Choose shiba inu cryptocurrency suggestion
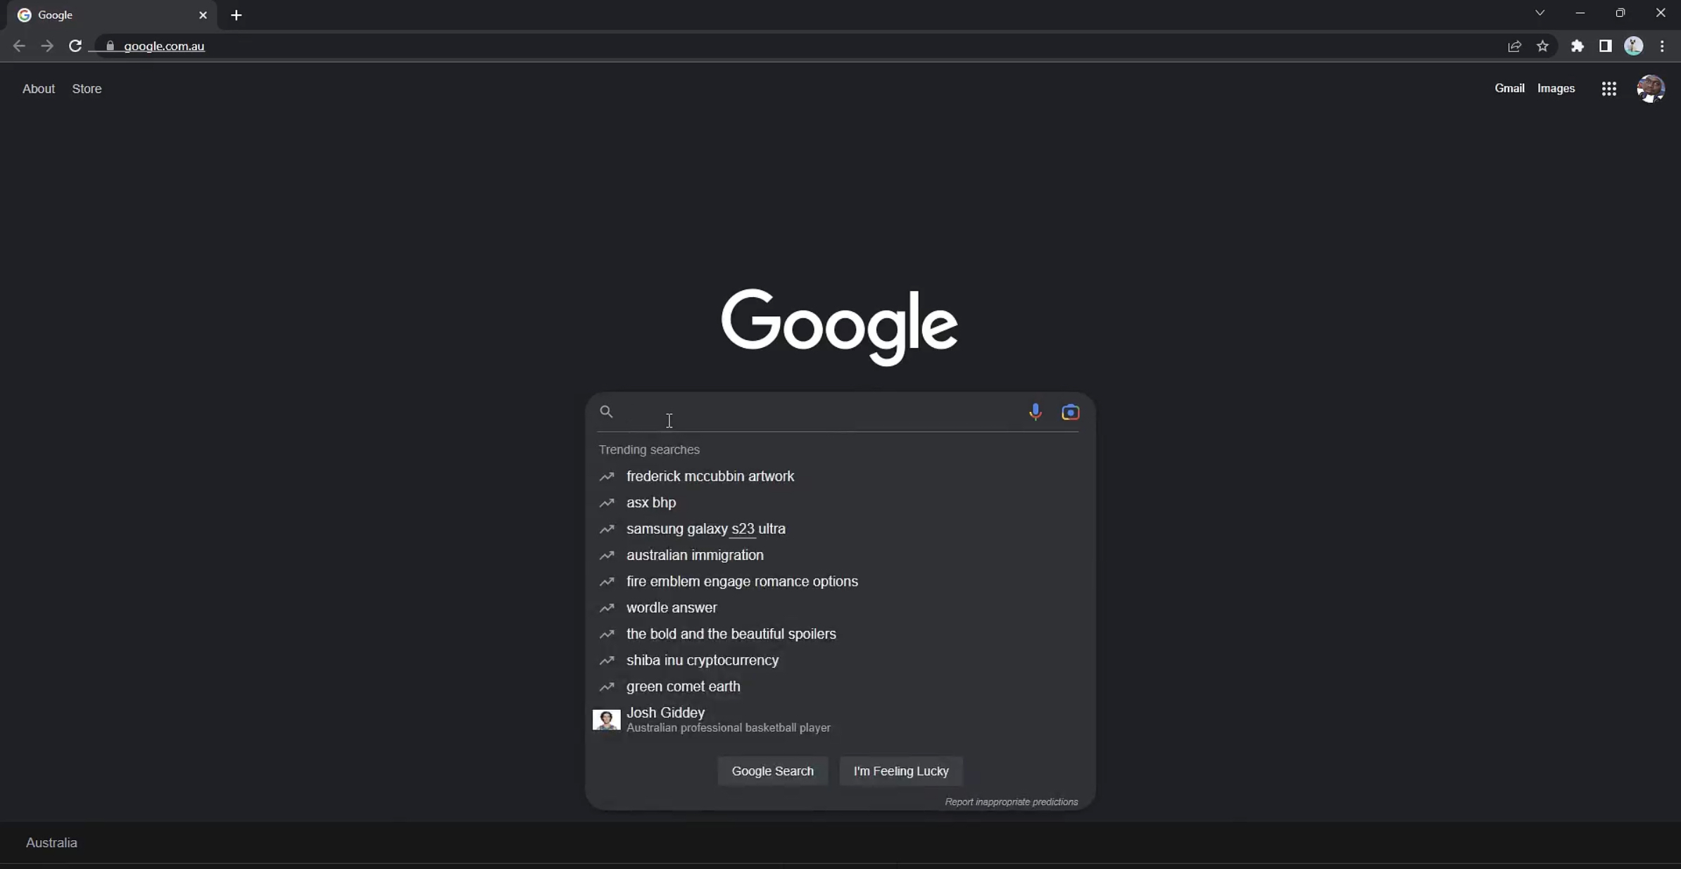1681x869 pixels. [x=840, y=661]
